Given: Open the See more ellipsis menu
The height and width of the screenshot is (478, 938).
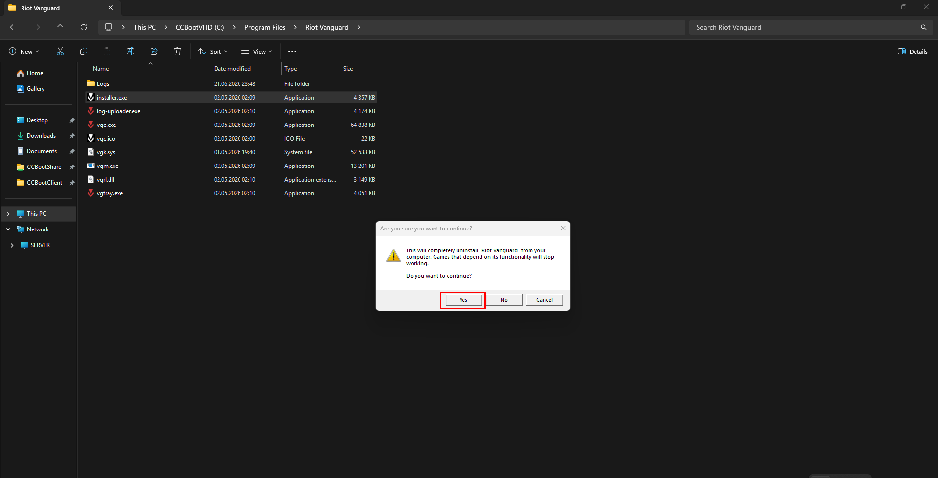Looking at the screenshot, I should click(x=292, y=51).
